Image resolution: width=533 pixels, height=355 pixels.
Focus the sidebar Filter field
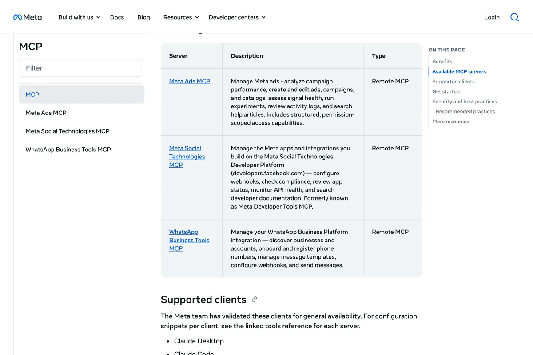point(80,68)
